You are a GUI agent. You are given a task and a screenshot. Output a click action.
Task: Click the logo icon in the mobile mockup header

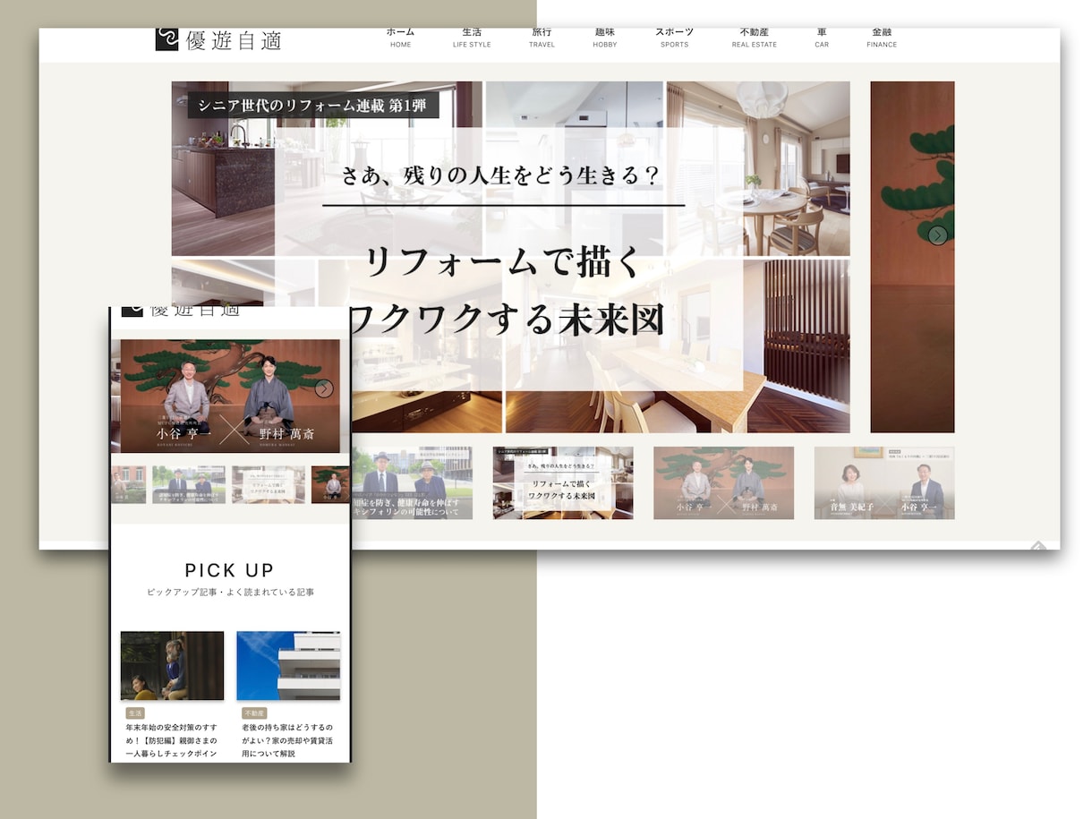tap(132, 311)
